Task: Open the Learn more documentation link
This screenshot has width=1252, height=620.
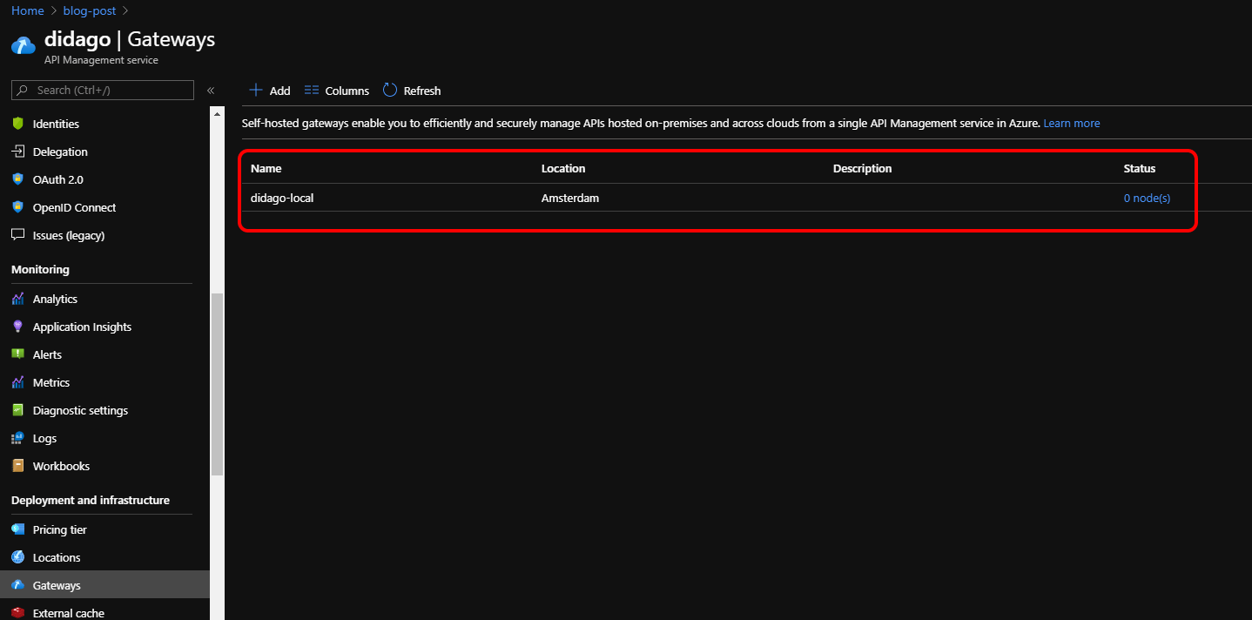Action: pos(1071,123)
